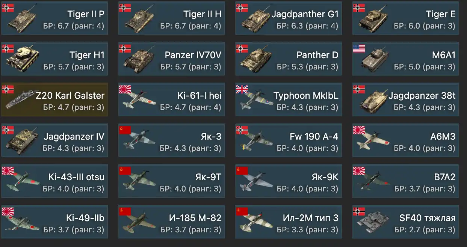467x247 pixels.
Task: Open the SF40 тяжелая vehicle card
Action: click(405, 222)
